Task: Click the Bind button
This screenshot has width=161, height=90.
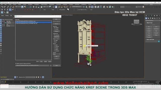Action: (x=56, y=56)
